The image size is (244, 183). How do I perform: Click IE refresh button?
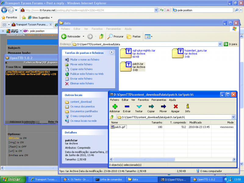pyautogui.click(x=162, y=10)
